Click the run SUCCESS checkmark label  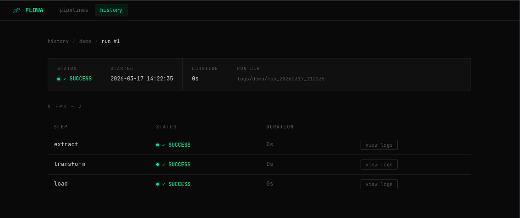pos(77,79)
